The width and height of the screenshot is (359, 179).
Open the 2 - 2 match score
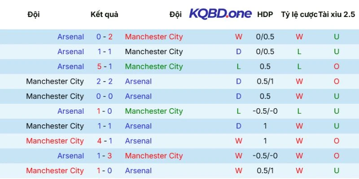105,81
